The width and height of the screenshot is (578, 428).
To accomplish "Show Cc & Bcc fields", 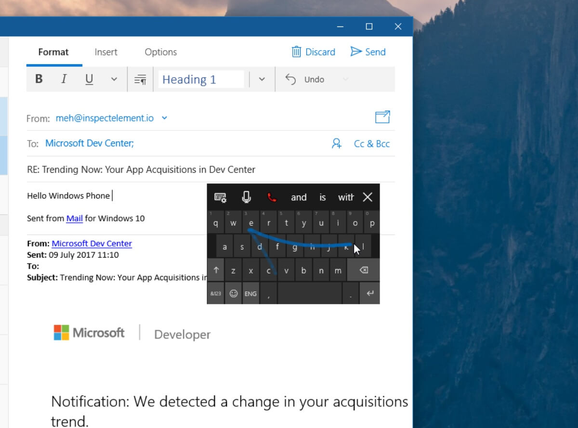I will point(372,143).
